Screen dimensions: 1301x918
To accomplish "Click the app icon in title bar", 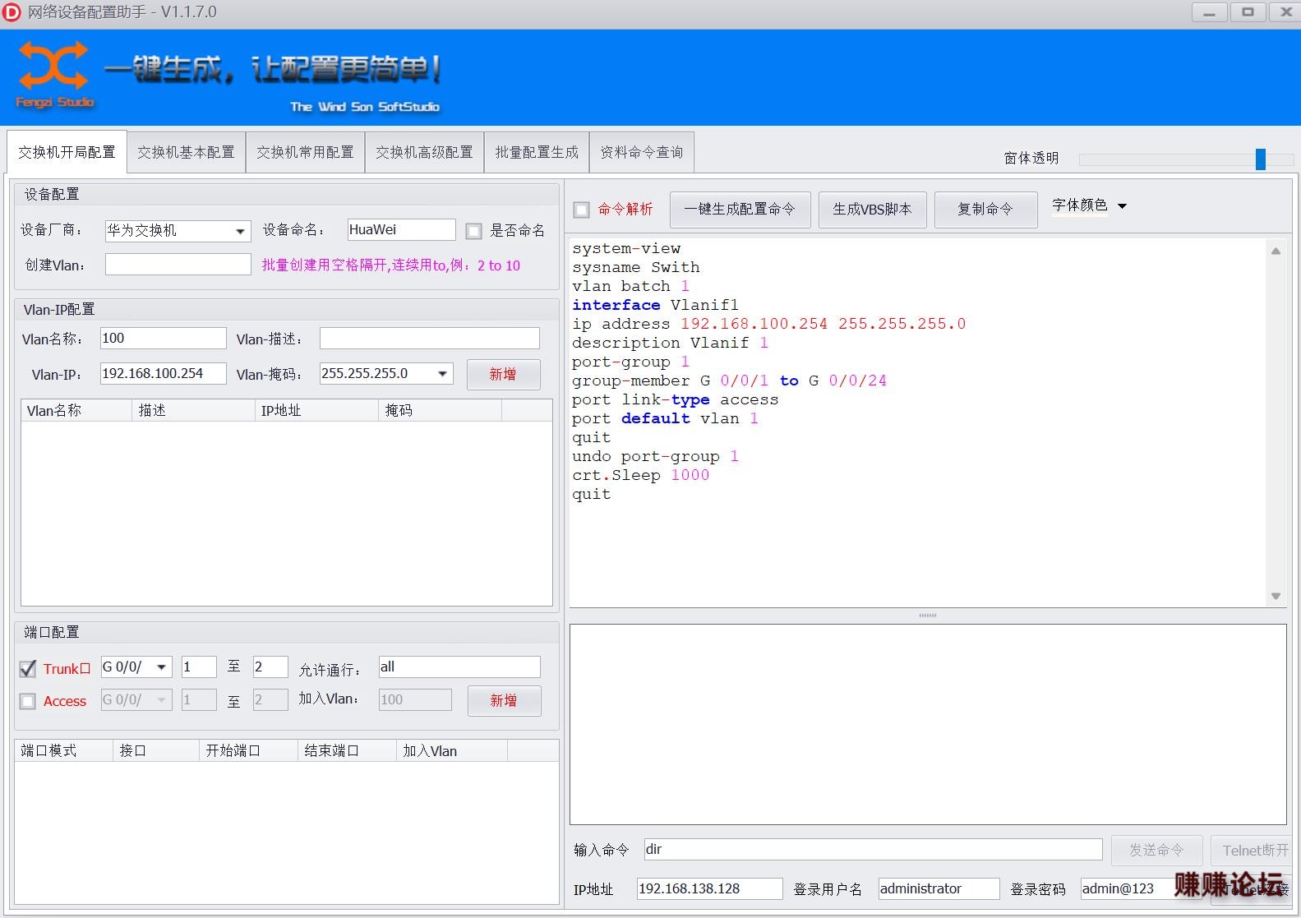I will coord(12,12).
